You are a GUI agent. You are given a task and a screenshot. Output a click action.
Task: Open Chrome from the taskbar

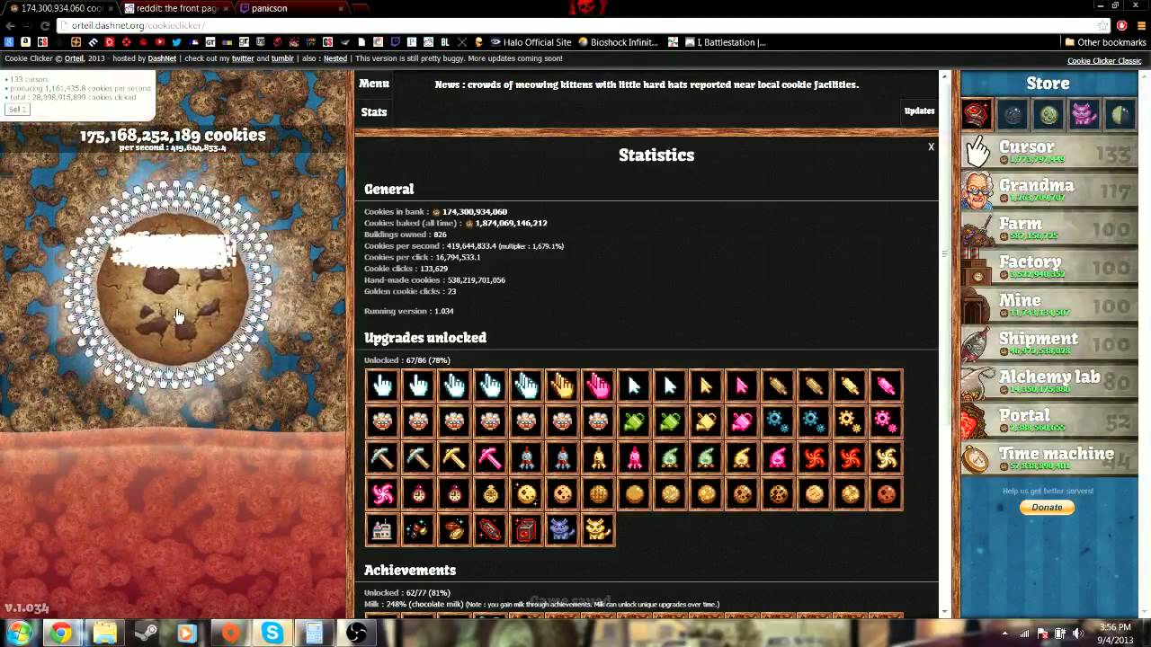pyautogui.click(x=60, y=634)
